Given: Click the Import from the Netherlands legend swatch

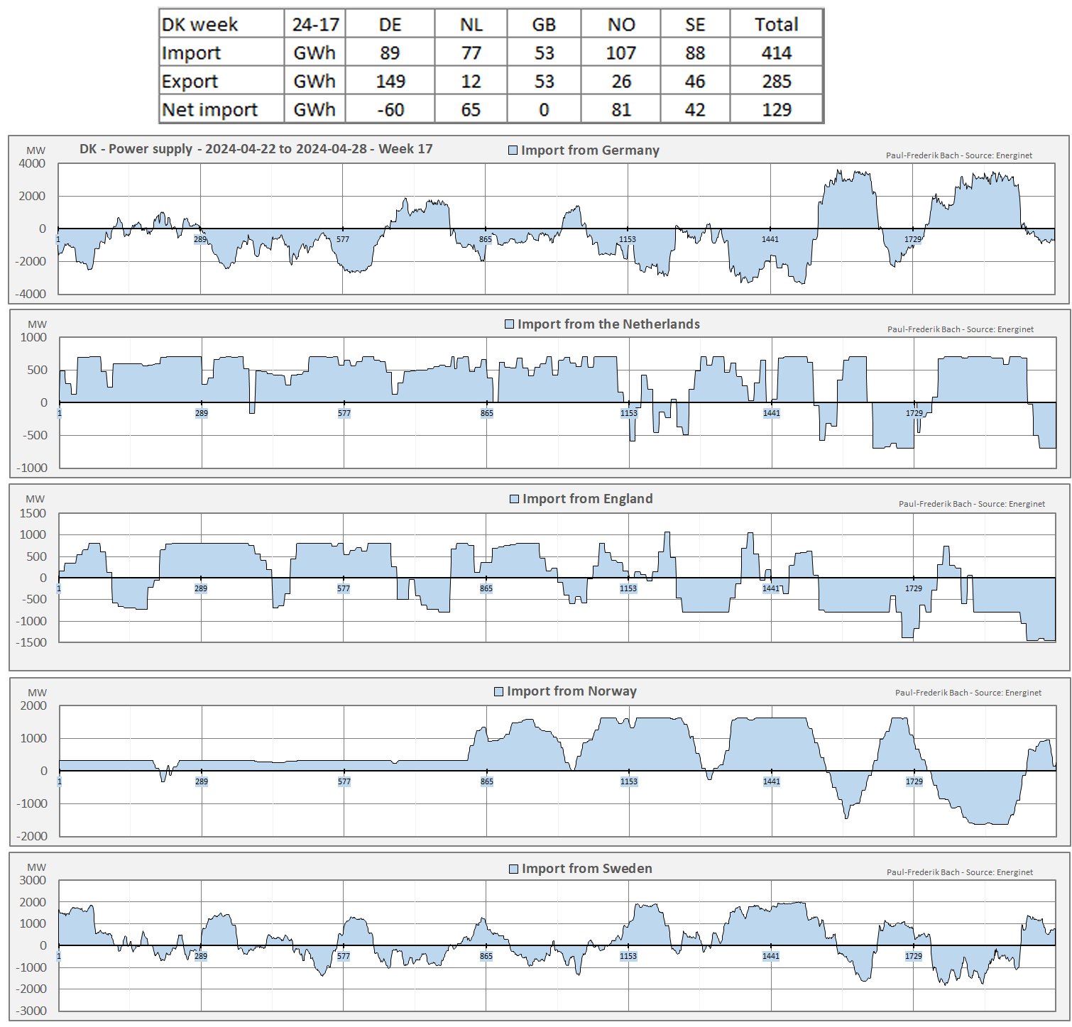Looking at the screenshot, I should tap(509, 324).
